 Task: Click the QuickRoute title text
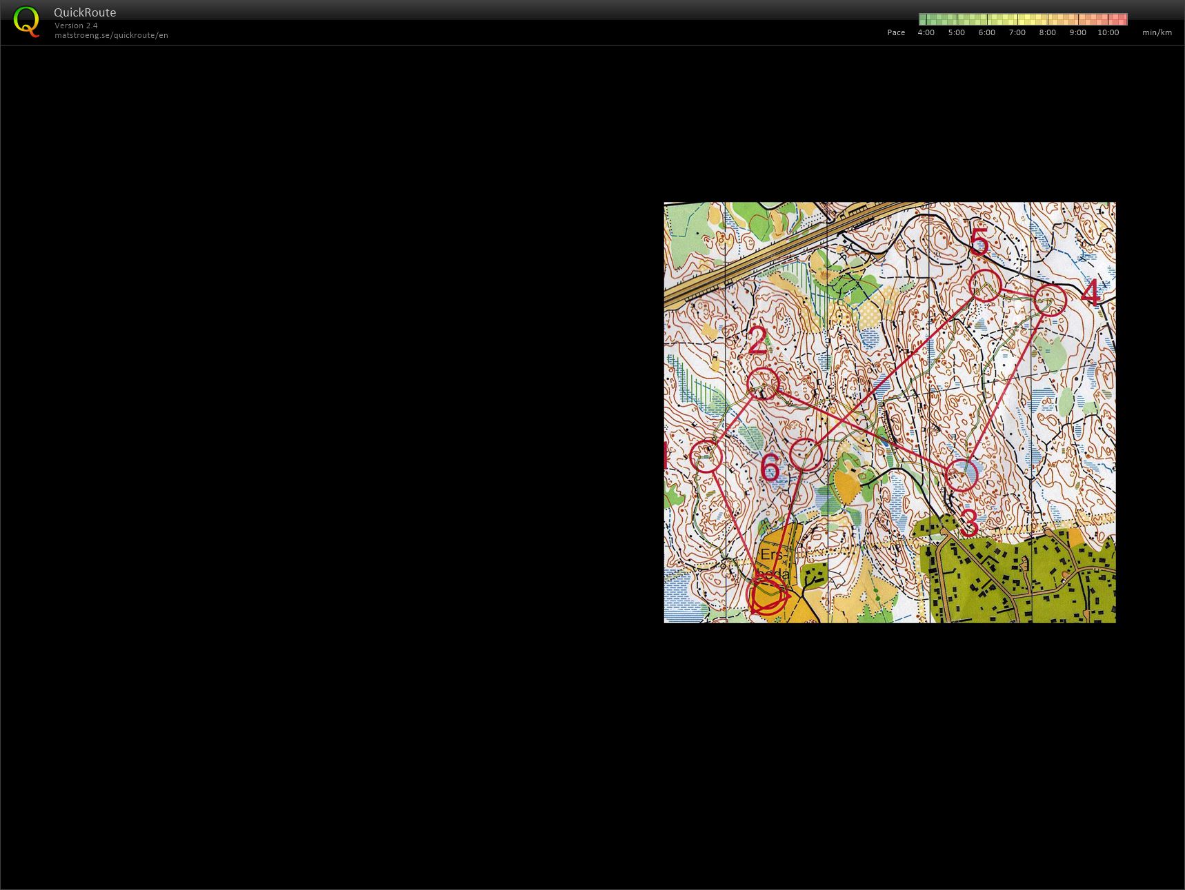pyautogui.click(x=85, y=12)
